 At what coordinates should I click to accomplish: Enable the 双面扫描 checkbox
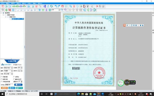(2, 77)
